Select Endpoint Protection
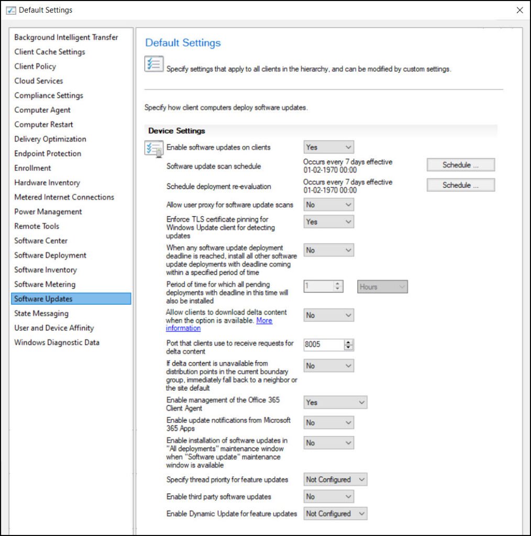This screenshot has height=536, width=531. tap(48, 153)
